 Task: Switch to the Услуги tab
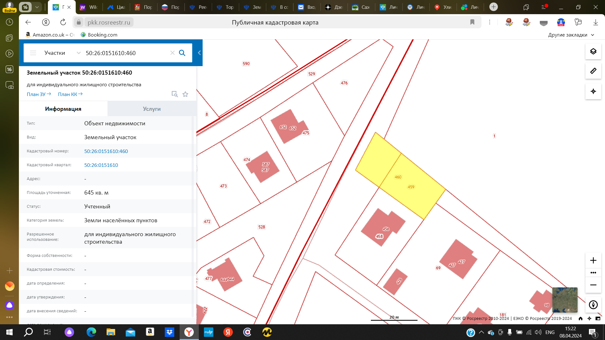pyautogui.click(x=152, y=109)
